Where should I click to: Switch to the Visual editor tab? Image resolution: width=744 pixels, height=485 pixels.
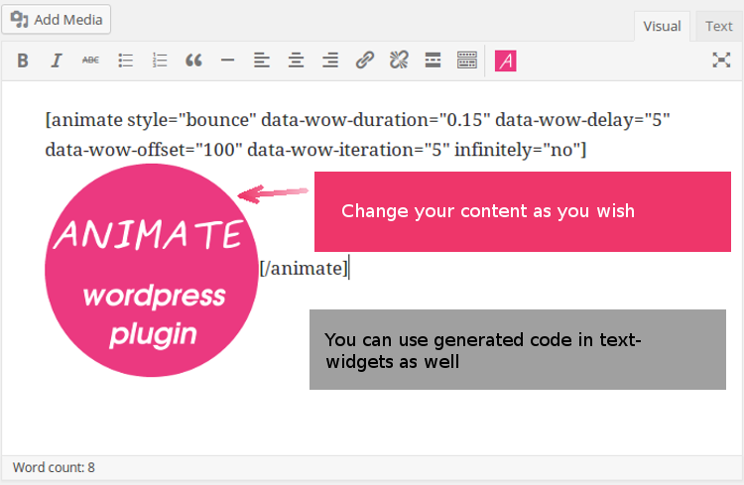pos(662,26)
